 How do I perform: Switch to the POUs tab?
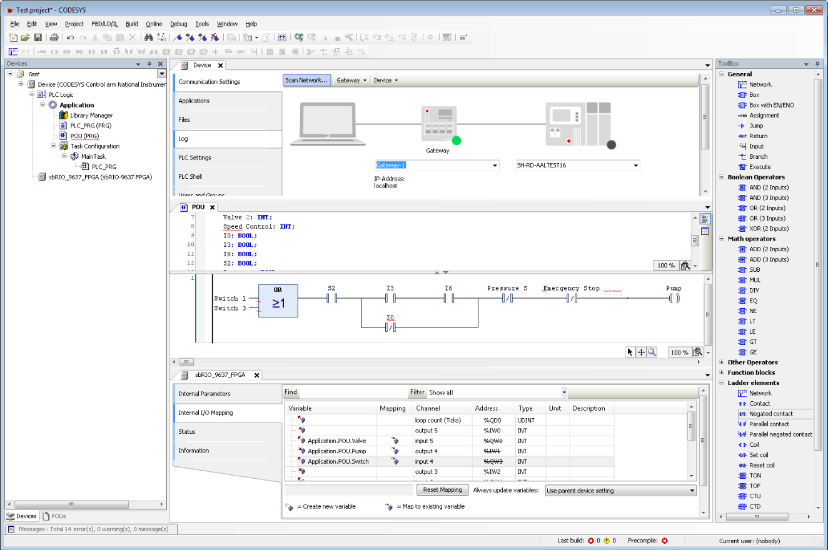tap(54, 516)
